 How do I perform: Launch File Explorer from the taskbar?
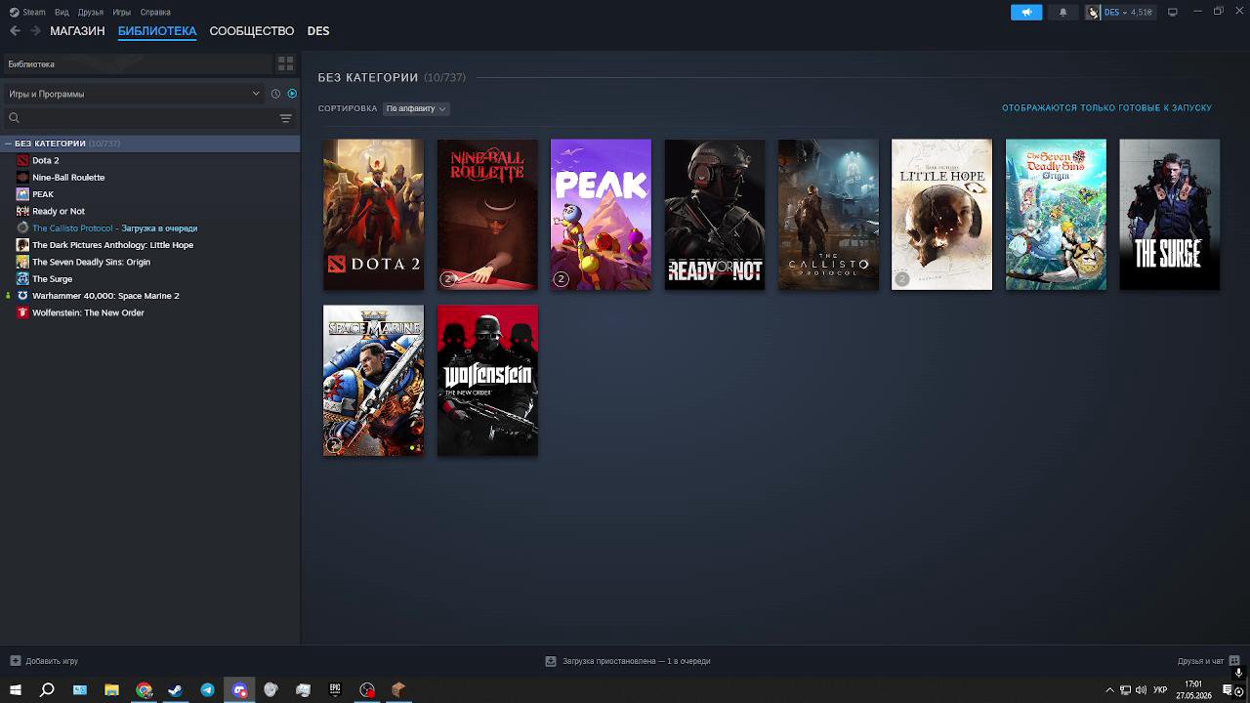coord(111,690)
